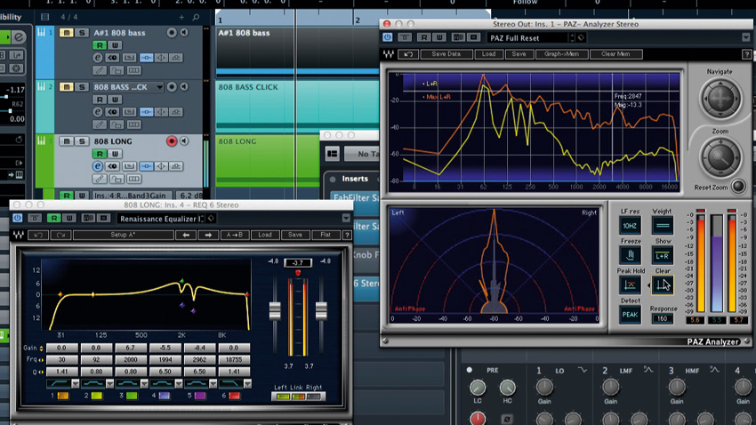Open EQ band 1 LO type selector
The height and width of the screenshot is (425, 756).
click(583, 370)
